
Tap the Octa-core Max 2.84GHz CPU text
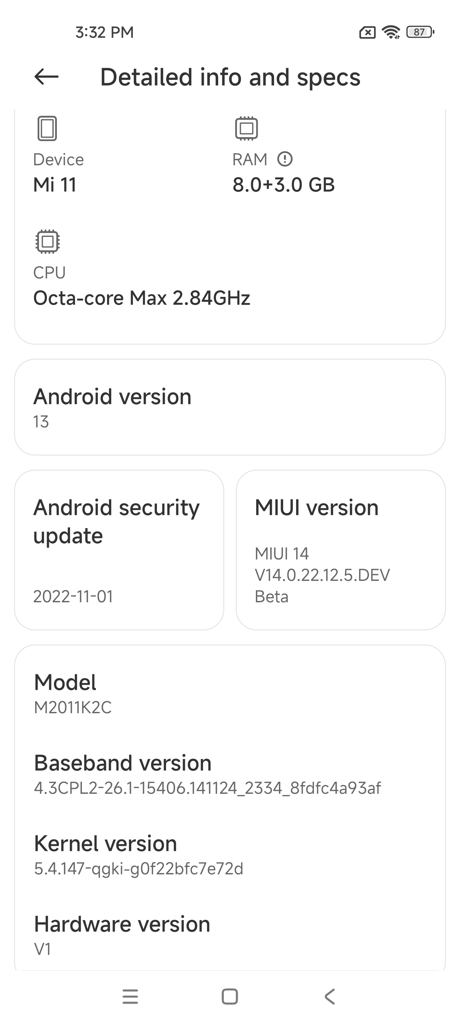pyautogui.click(x=142, y=298)
